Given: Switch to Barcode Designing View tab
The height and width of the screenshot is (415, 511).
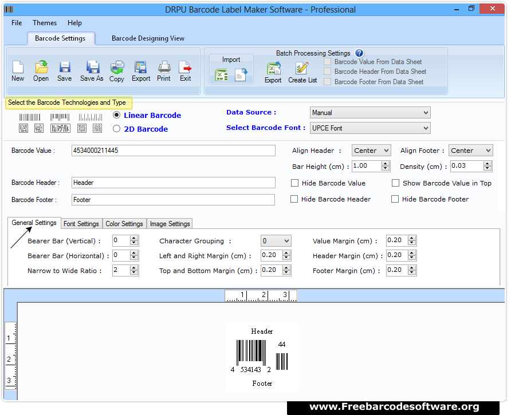Looking at the screenshot, I should click(148, 38).
